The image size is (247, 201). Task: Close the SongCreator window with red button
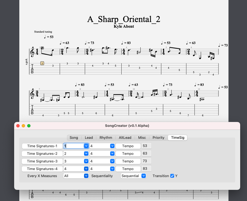click(x=18, y=126)
